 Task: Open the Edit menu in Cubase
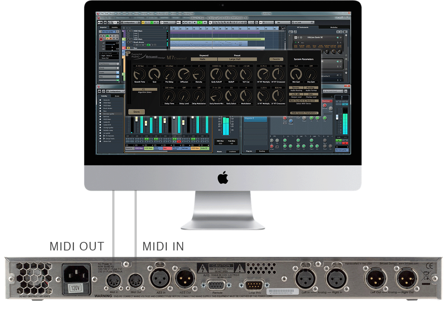click(x=107, y=13)
